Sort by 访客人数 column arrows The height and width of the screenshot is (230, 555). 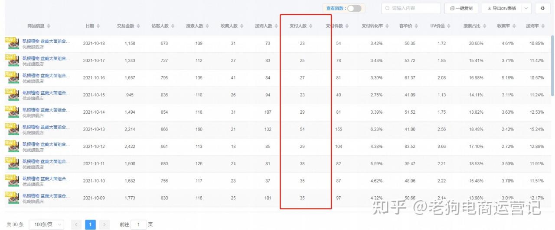pos(173,26)
